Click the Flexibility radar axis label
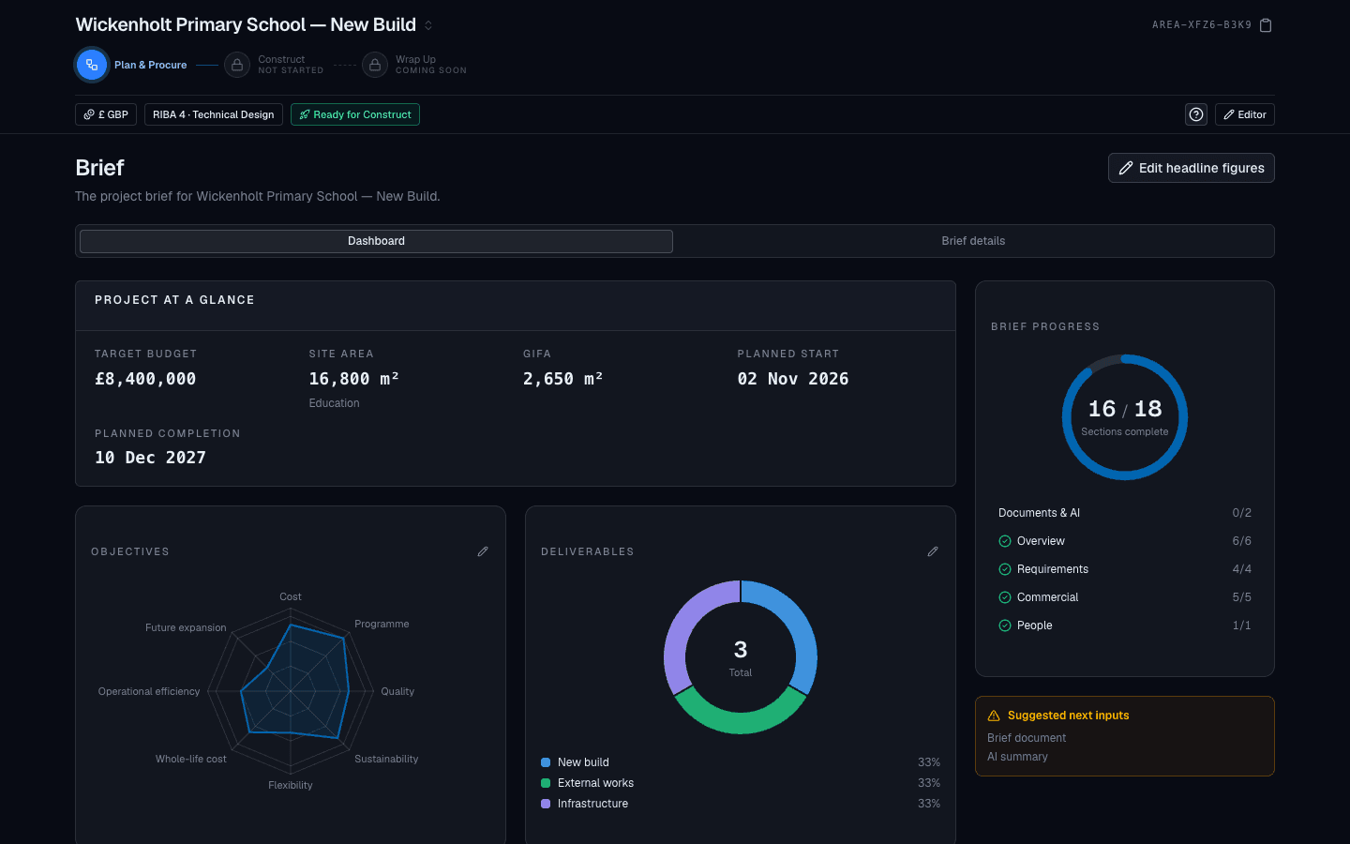 [291, 785]
